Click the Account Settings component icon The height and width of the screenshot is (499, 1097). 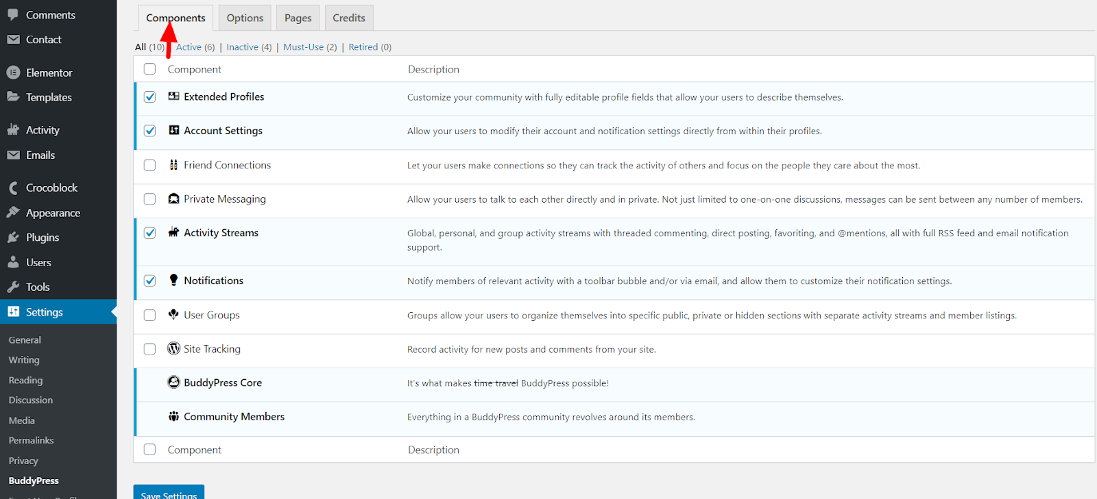[174, 130]
